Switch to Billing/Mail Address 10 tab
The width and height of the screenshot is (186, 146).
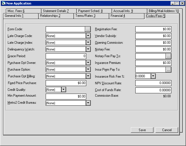point(165,11)
